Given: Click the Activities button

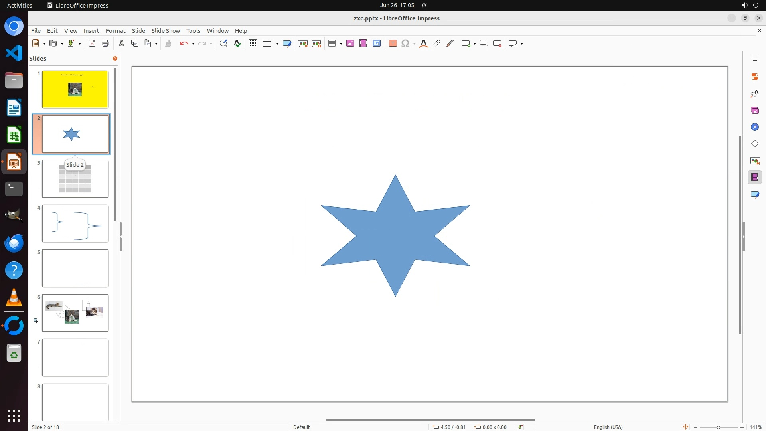Looking at the screenshot, I should coord(20,5).
